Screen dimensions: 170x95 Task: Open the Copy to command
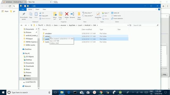[60, 16]
